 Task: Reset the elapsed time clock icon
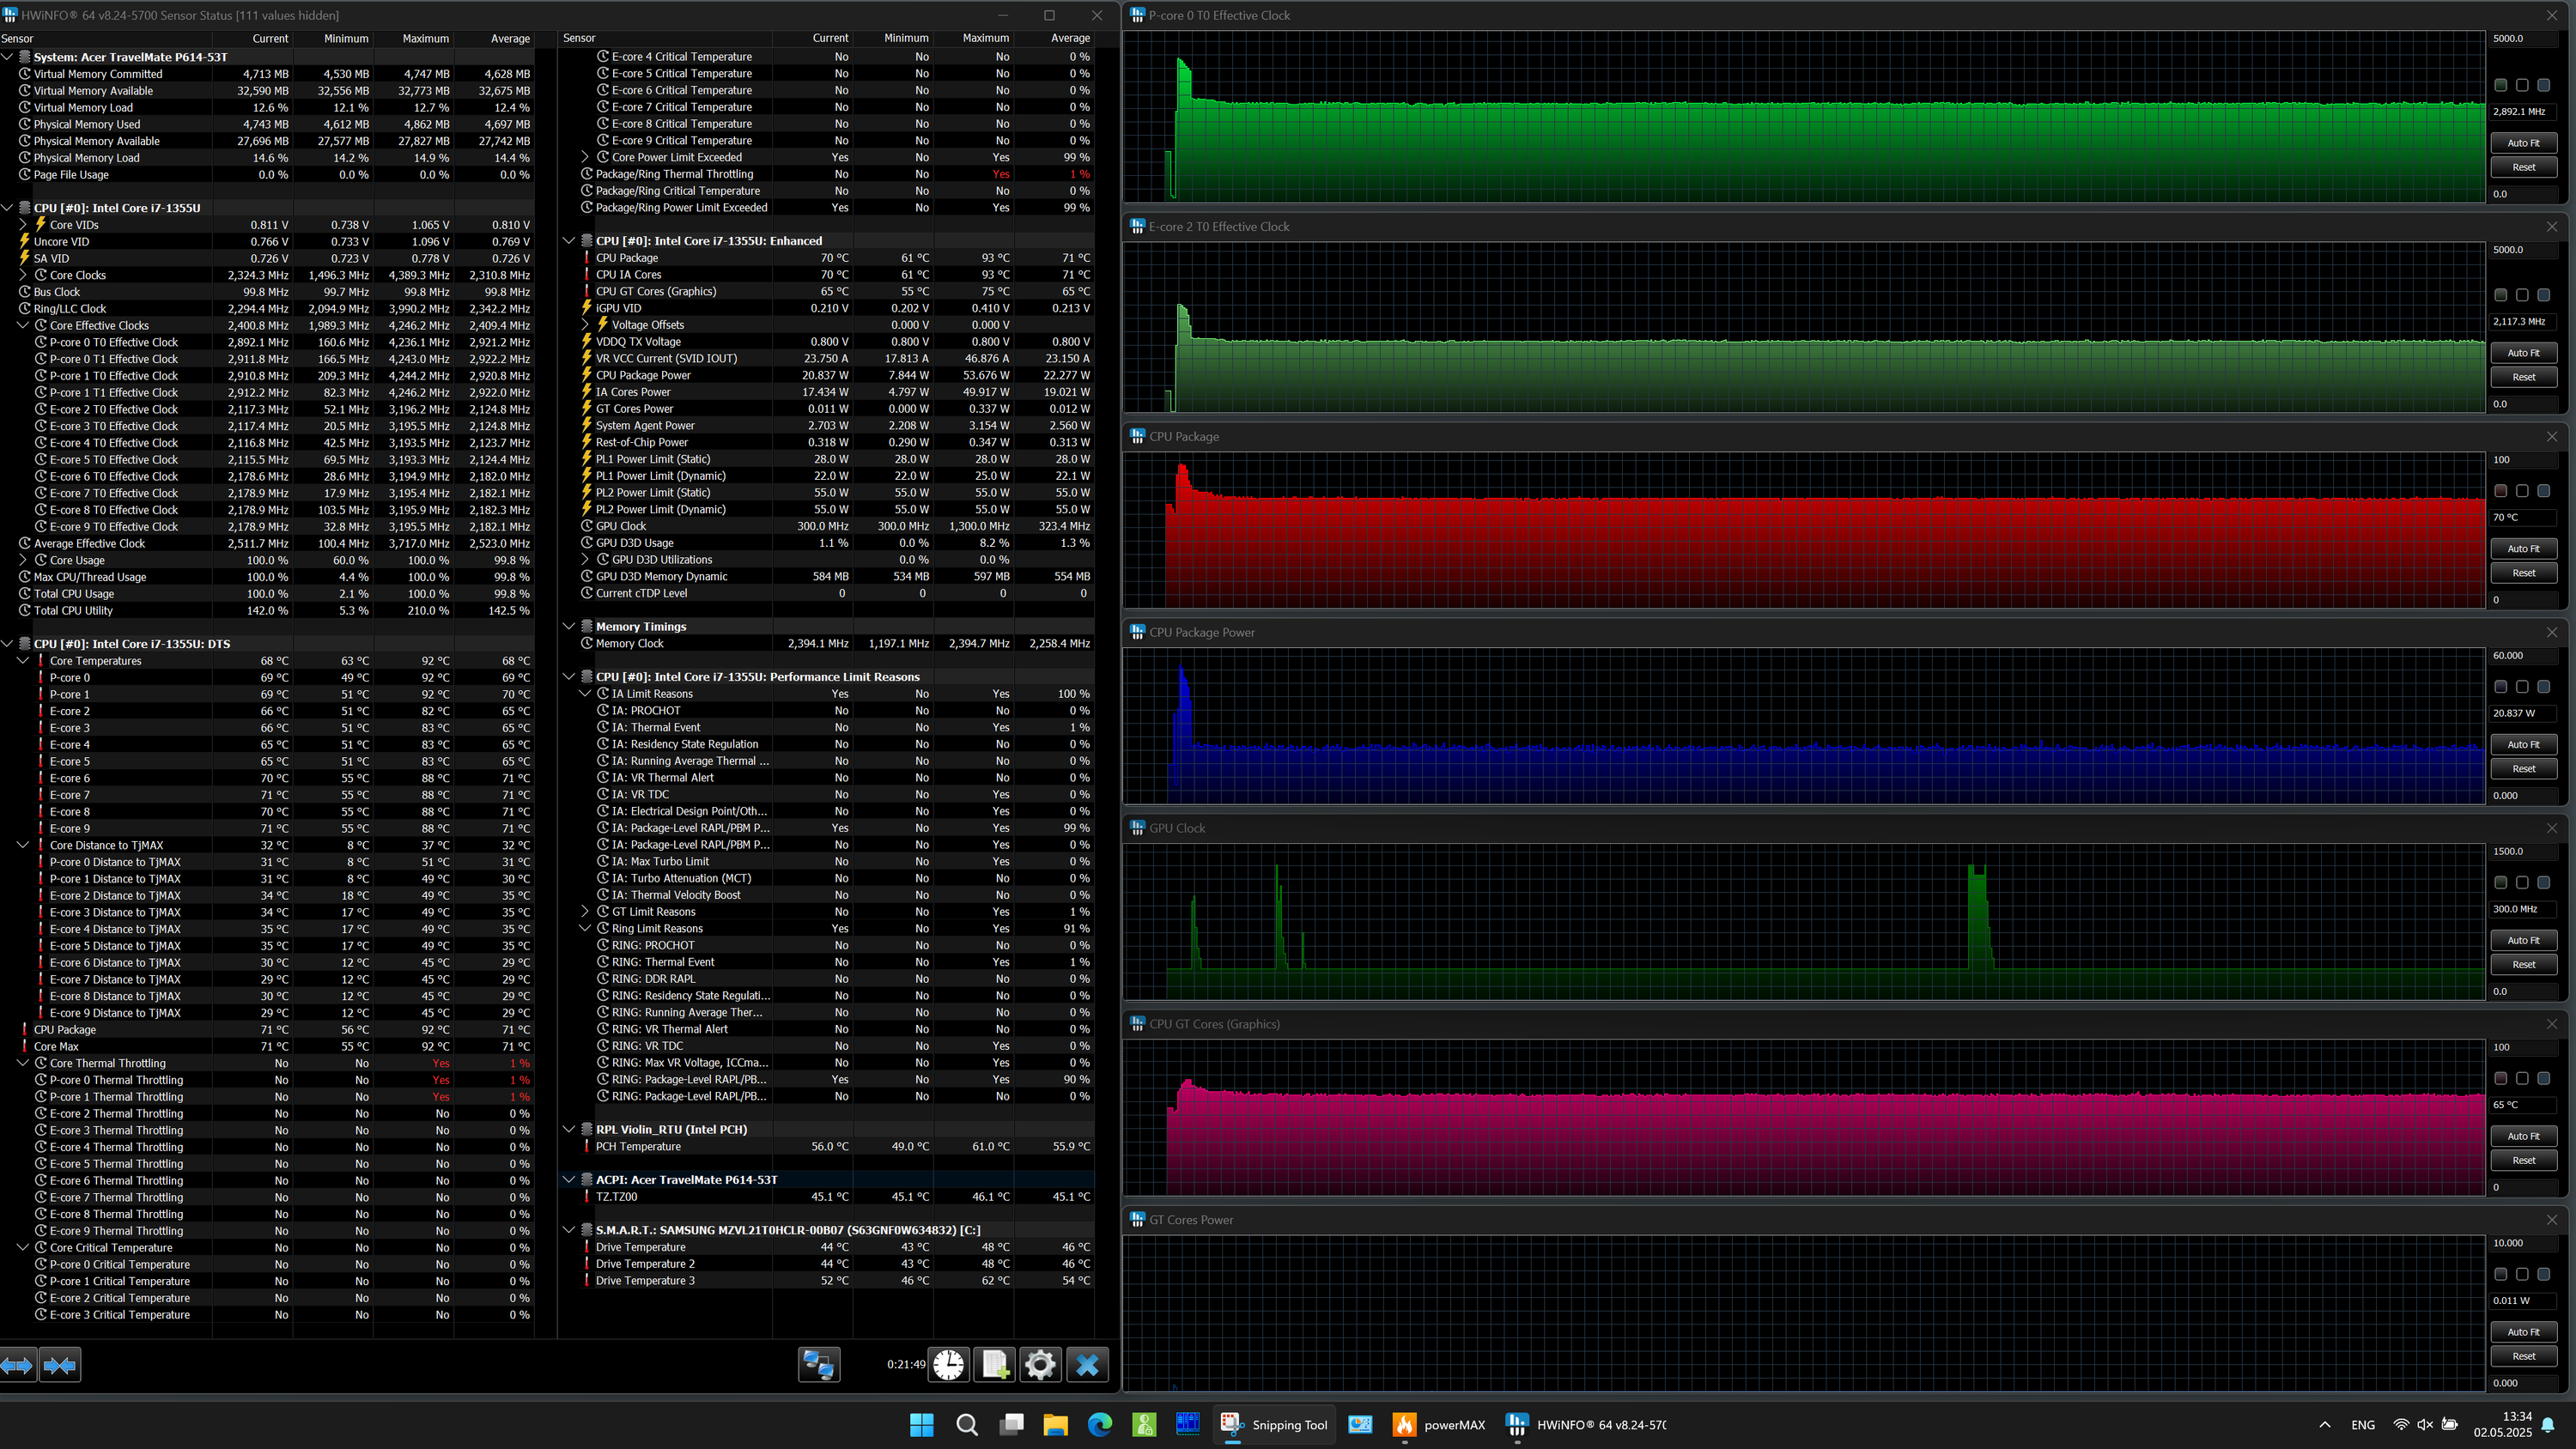(948, 1365)
